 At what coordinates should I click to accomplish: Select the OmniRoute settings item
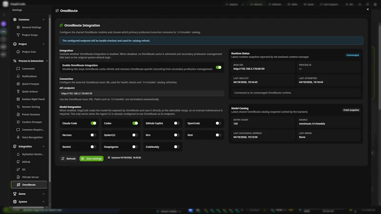tap(29, 185)
